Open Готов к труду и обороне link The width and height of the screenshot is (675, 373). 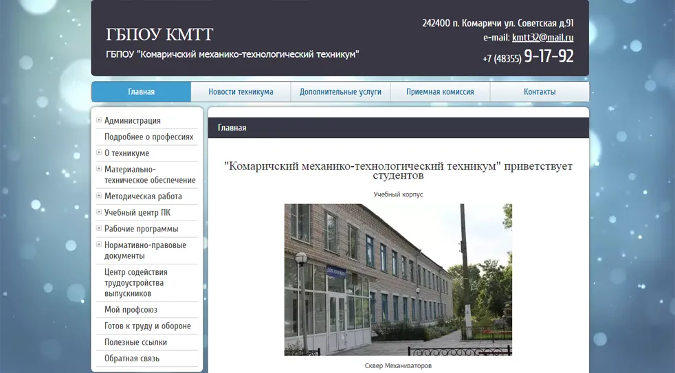pyautogui.click(x=148, y=326)
